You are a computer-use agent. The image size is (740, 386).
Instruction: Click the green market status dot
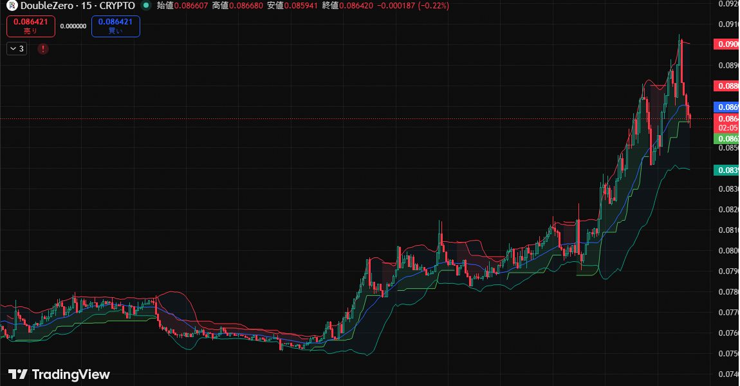coord(146,6)
